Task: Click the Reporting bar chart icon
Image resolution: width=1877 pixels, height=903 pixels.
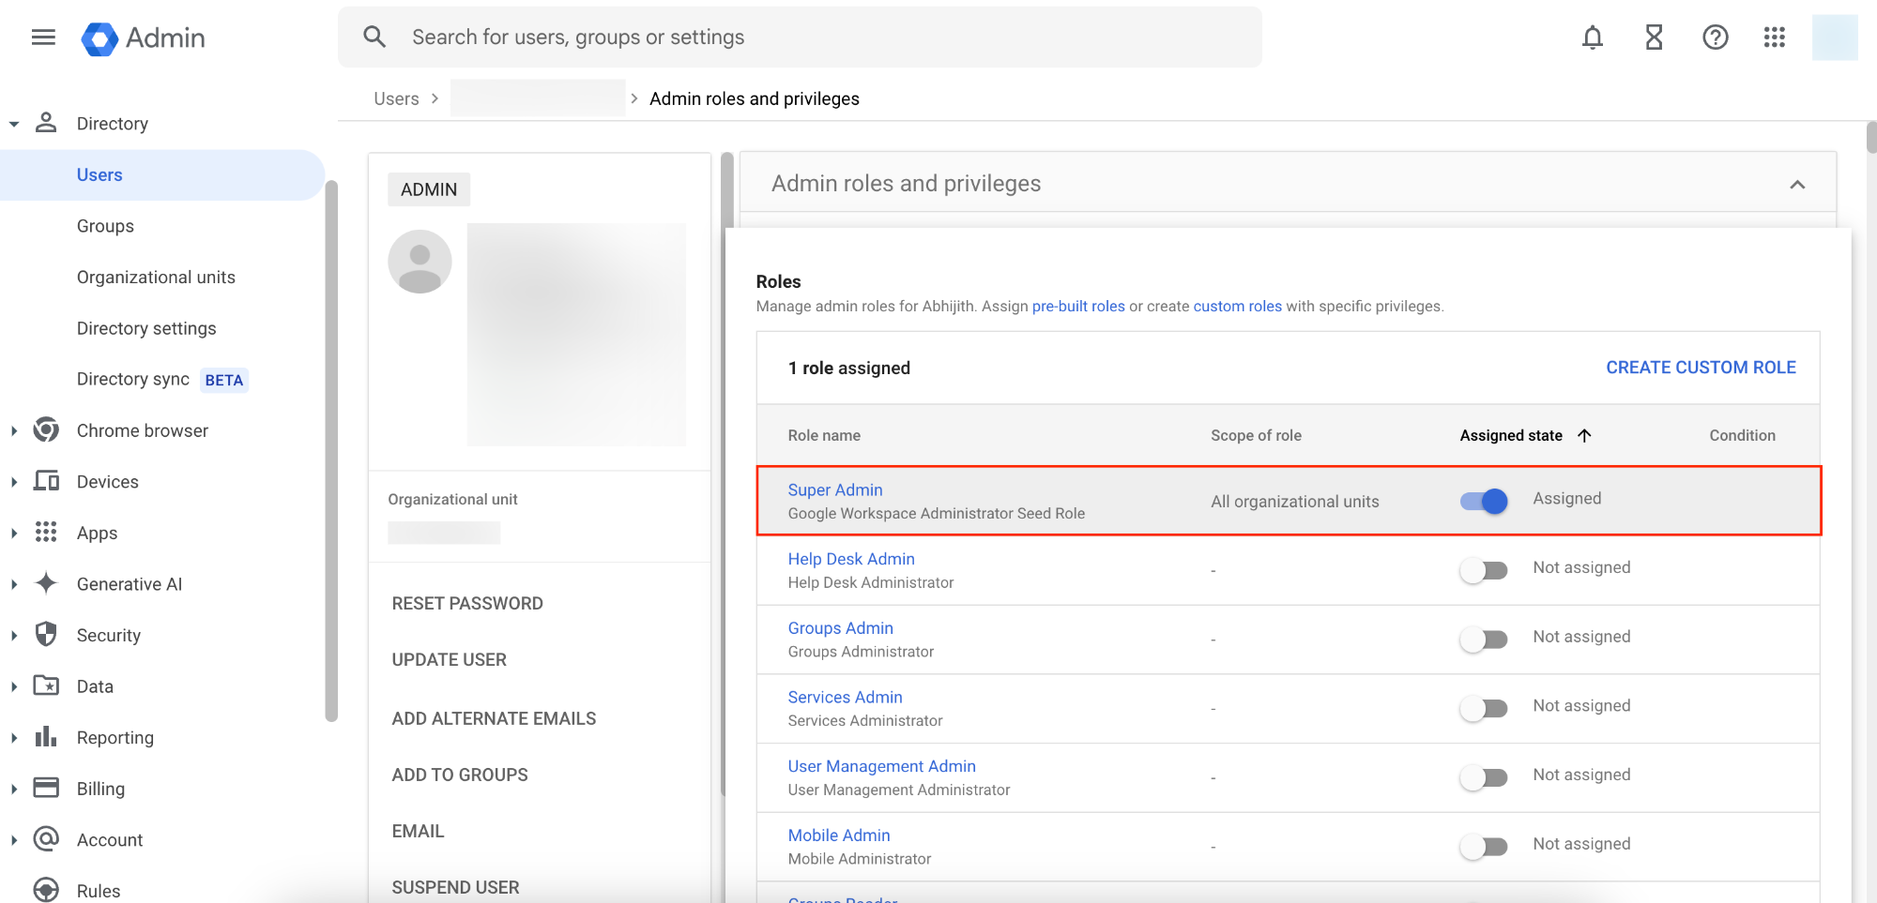Action: coord(45,737)
